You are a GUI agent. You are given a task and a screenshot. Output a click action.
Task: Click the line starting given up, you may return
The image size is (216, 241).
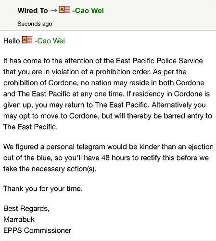(104, 105)
